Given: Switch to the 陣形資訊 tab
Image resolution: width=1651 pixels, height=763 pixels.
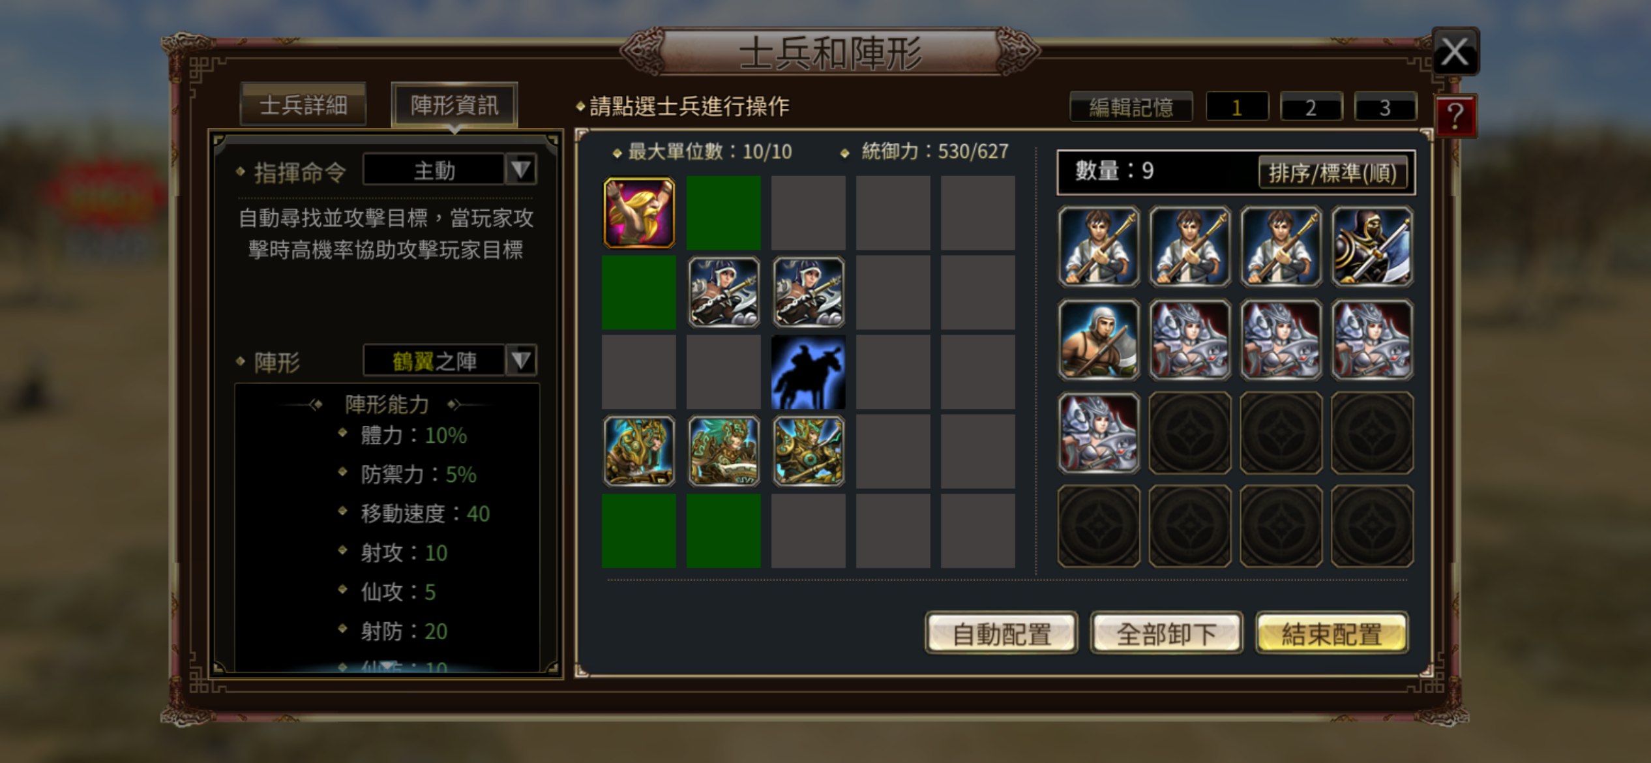Looking at the screenshot, I should (x=454, y=104).
